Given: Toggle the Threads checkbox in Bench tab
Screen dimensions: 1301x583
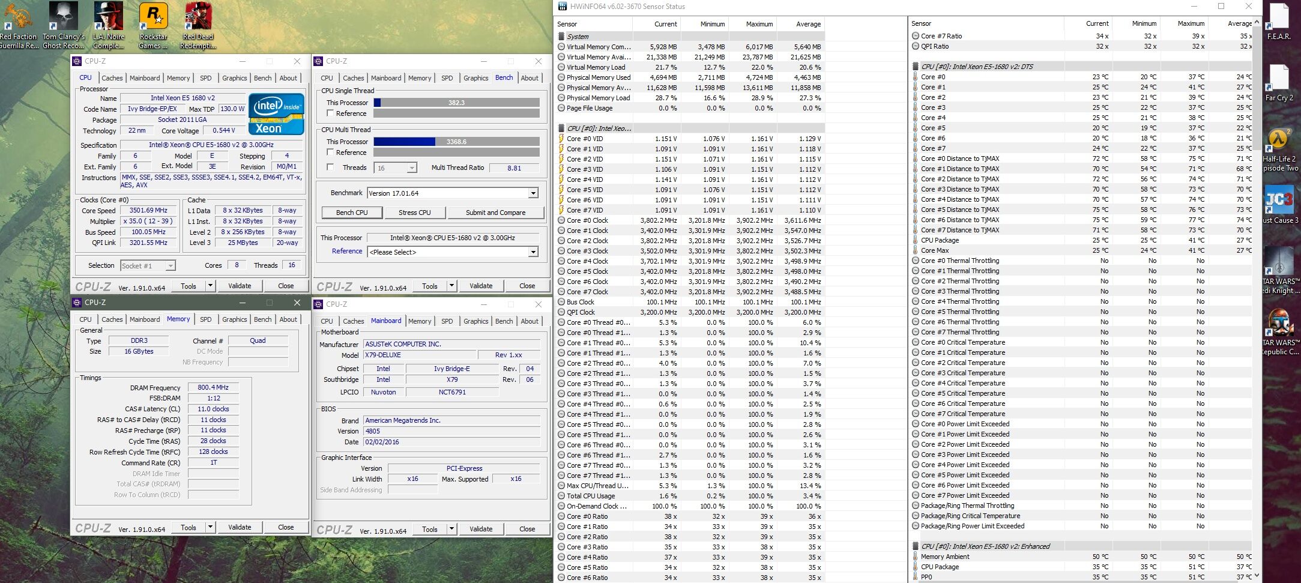Looking at the screenshot, I should coord(330,168).
